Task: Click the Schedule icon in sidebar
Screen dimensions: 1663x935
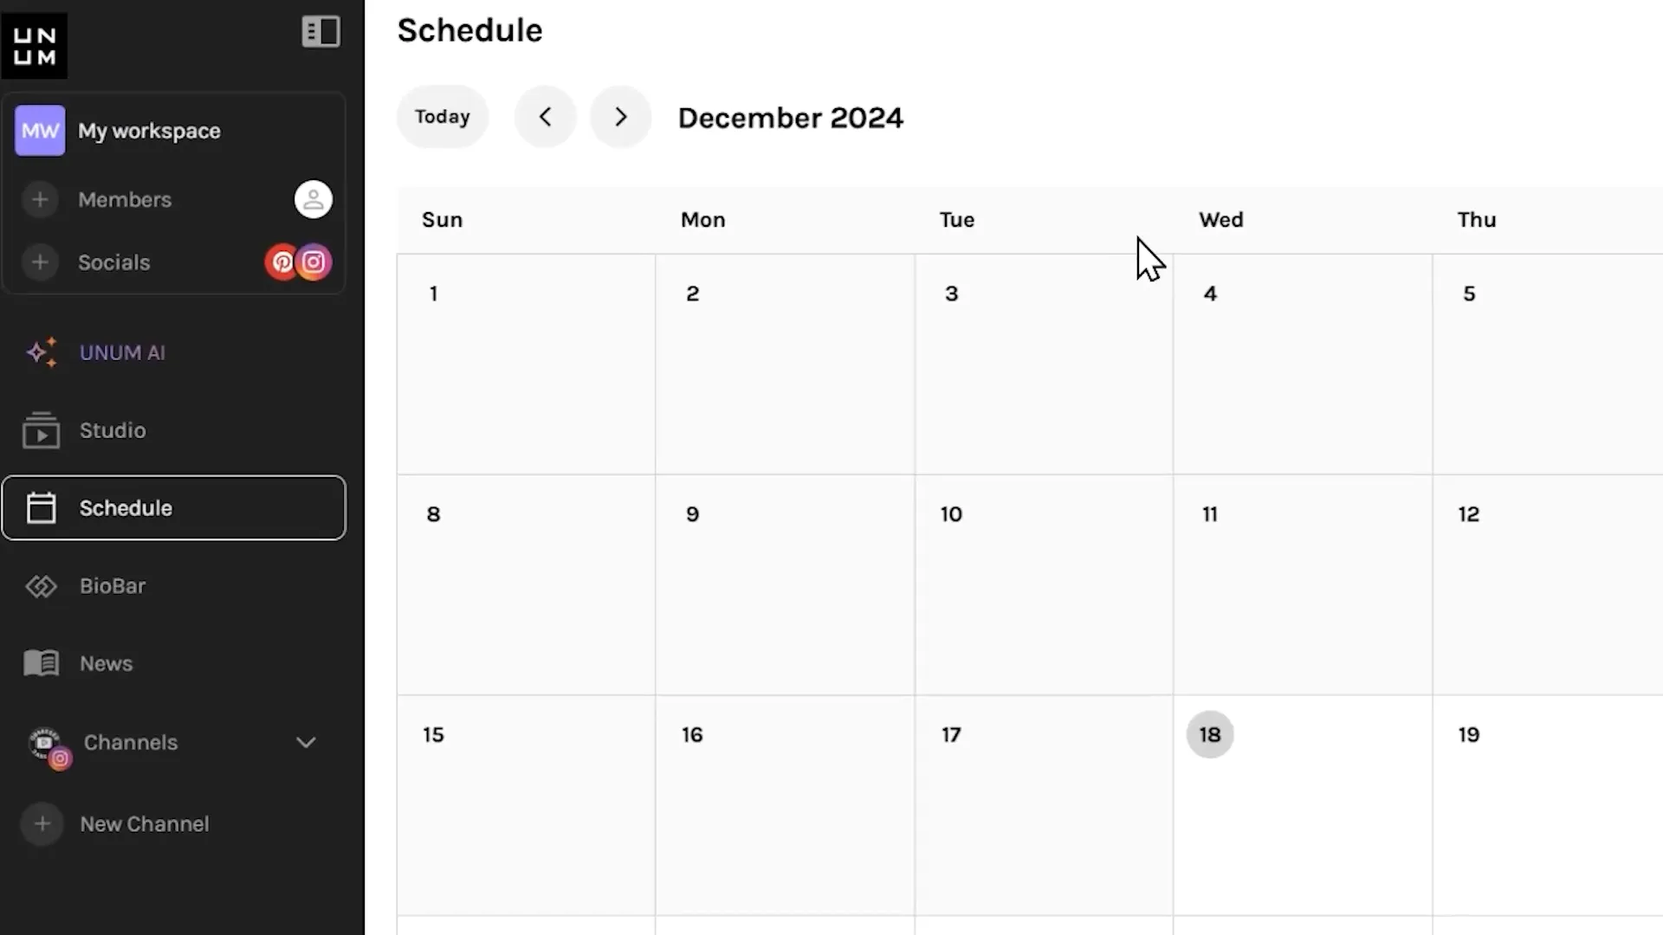Action: 40,508
